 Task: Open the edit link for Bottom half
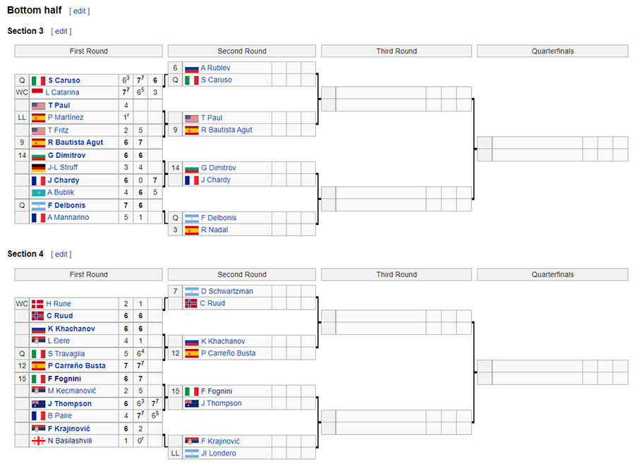[79, 11]
